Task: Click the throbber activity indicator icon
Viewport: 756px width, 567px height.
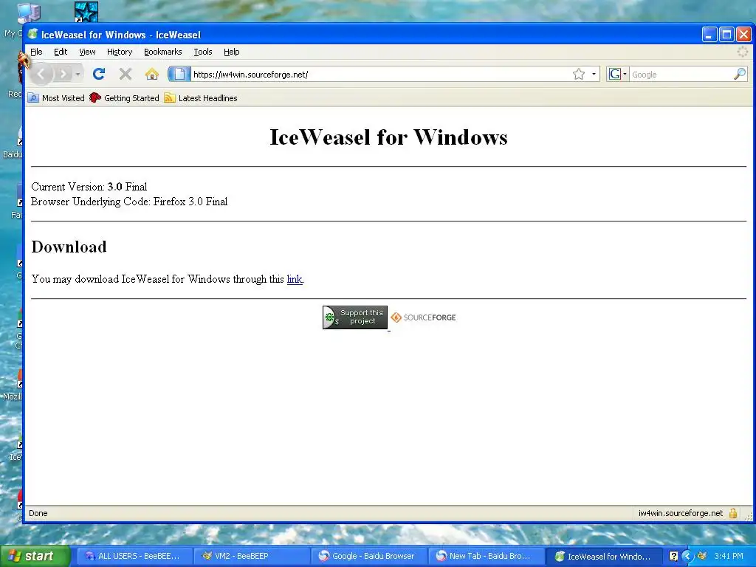Action: (x=743, y=52)
